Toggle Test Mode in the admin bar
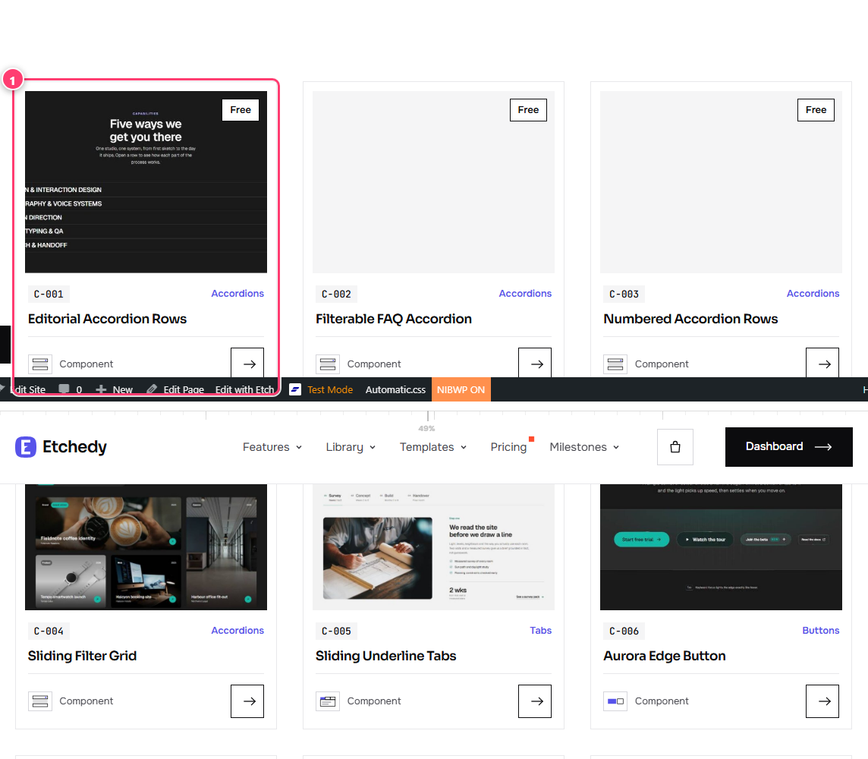This screenshot has width=868, height=759. pos(330,389)
